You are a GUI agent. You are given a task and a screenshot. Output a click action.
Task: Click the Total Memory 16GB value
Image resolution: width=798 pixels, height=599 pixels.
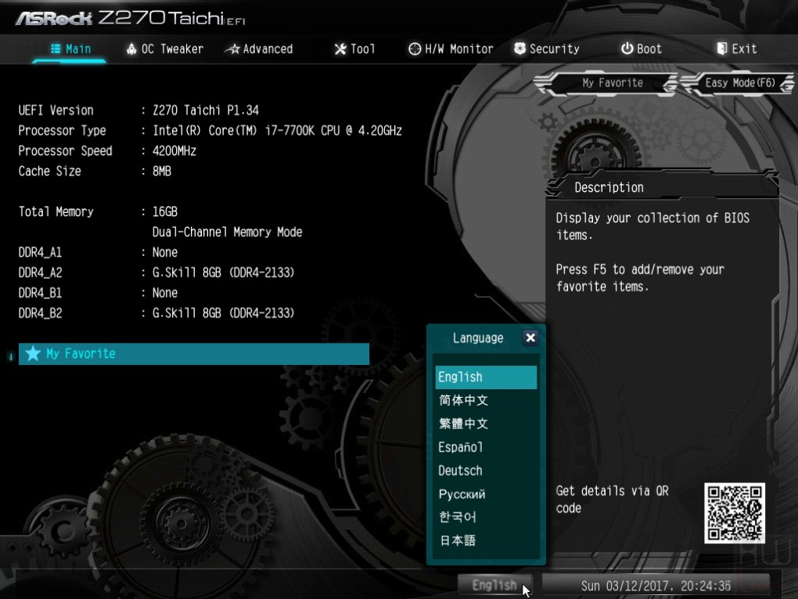click(x=165, y=211)
